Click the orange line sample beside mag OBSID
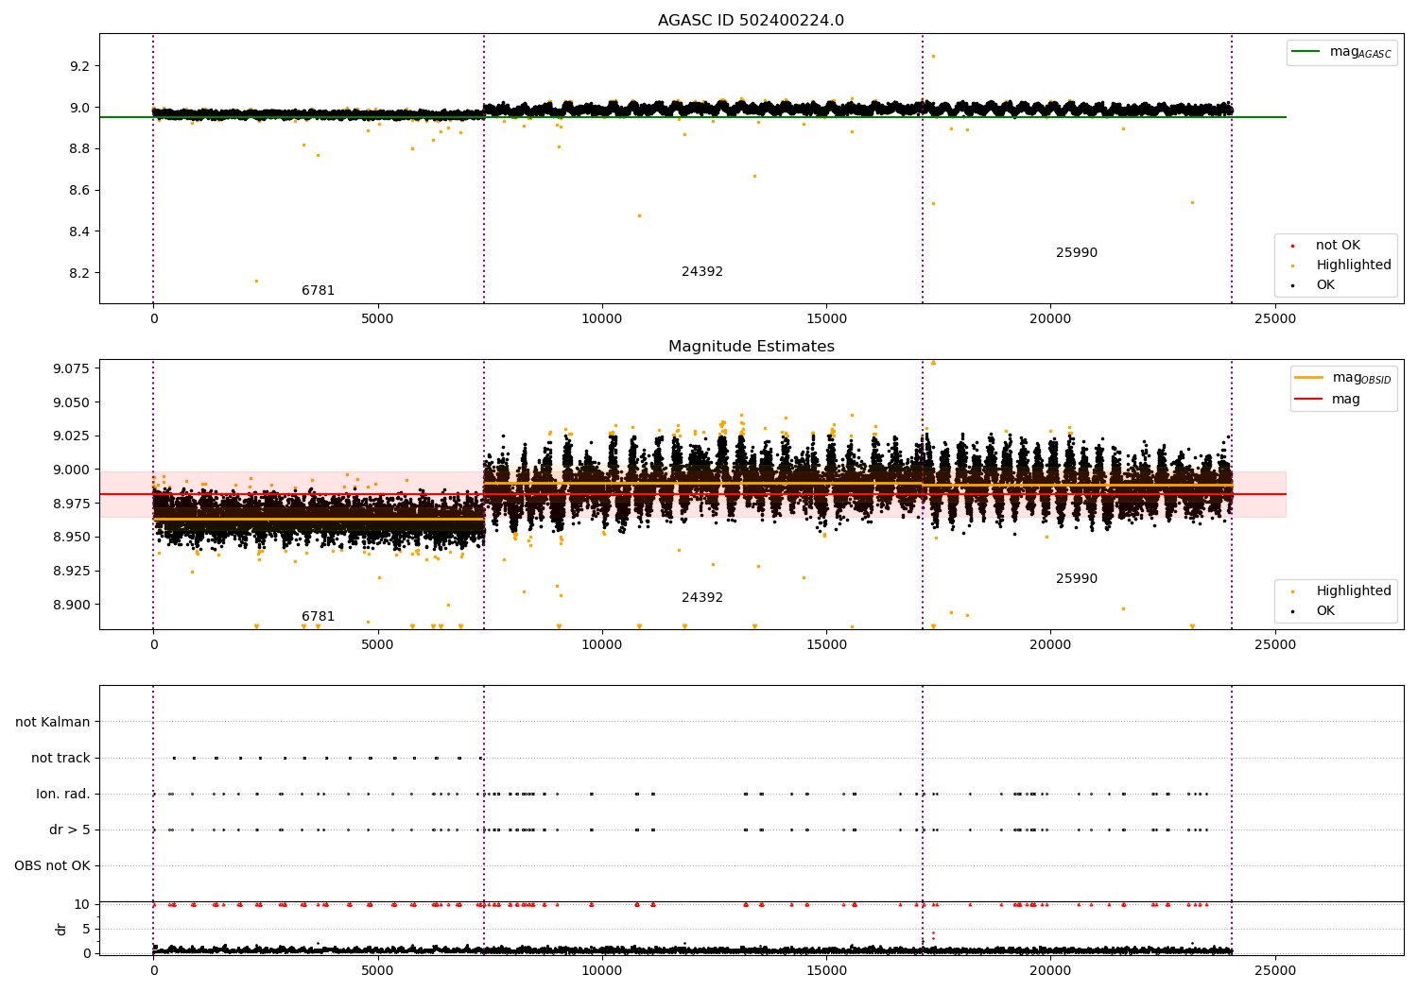 point(1308,378)
